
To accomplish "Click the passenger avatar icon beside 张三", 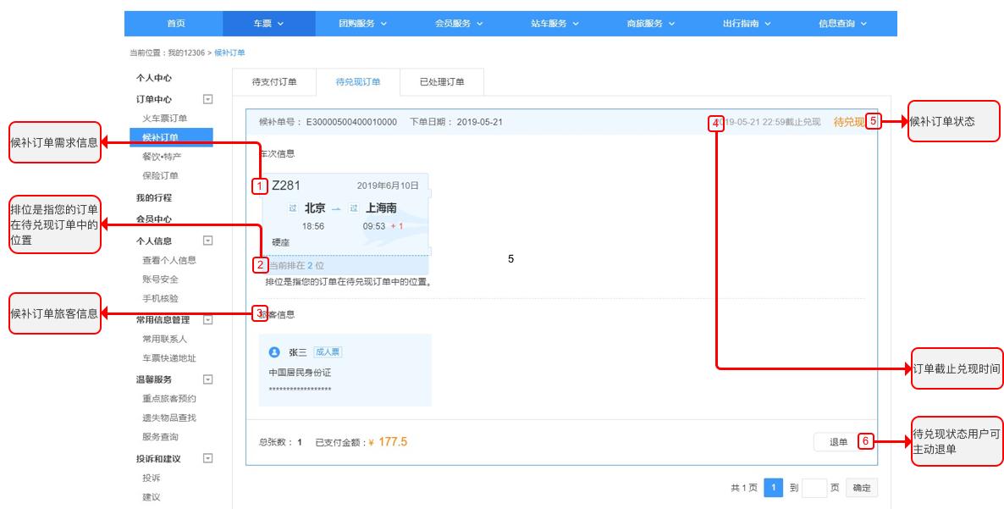I will [x=276, y=351].
